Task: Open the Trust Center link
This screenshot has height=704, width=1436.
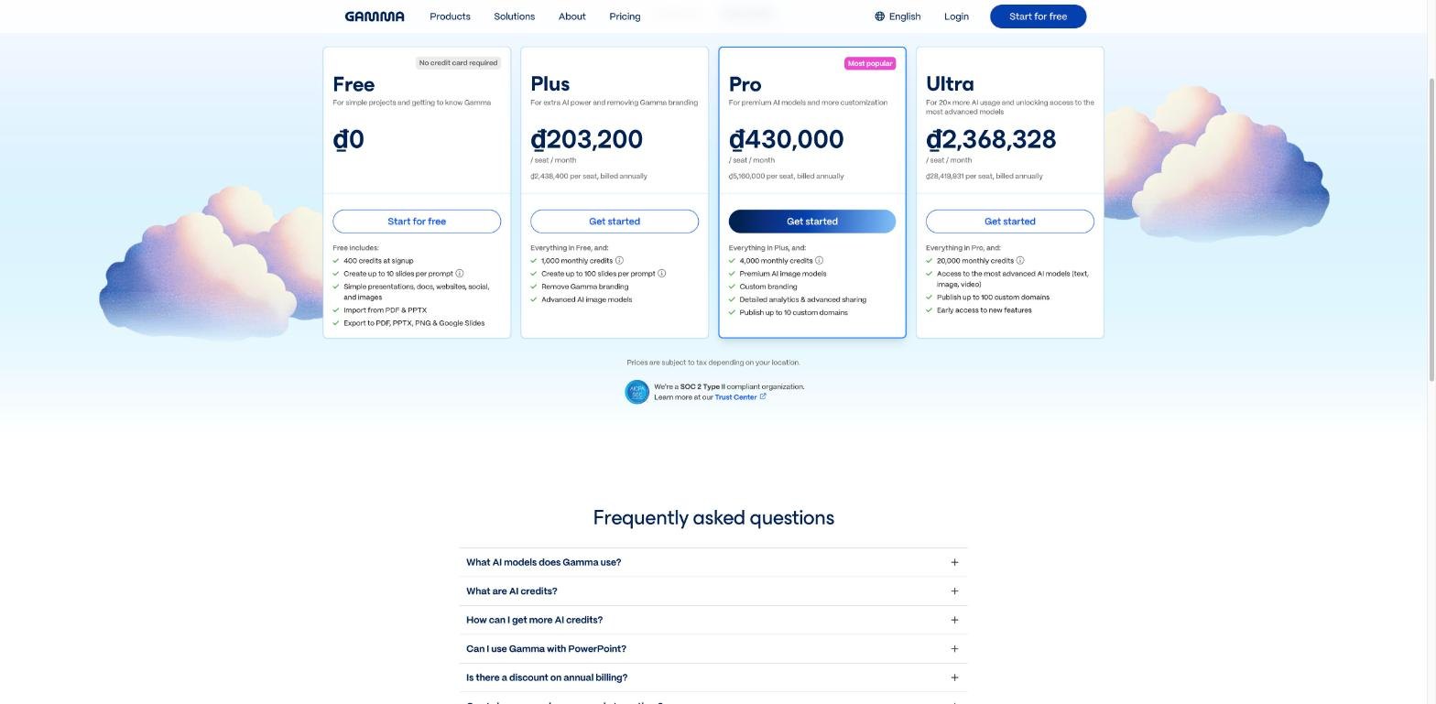Action: (735, 397)
